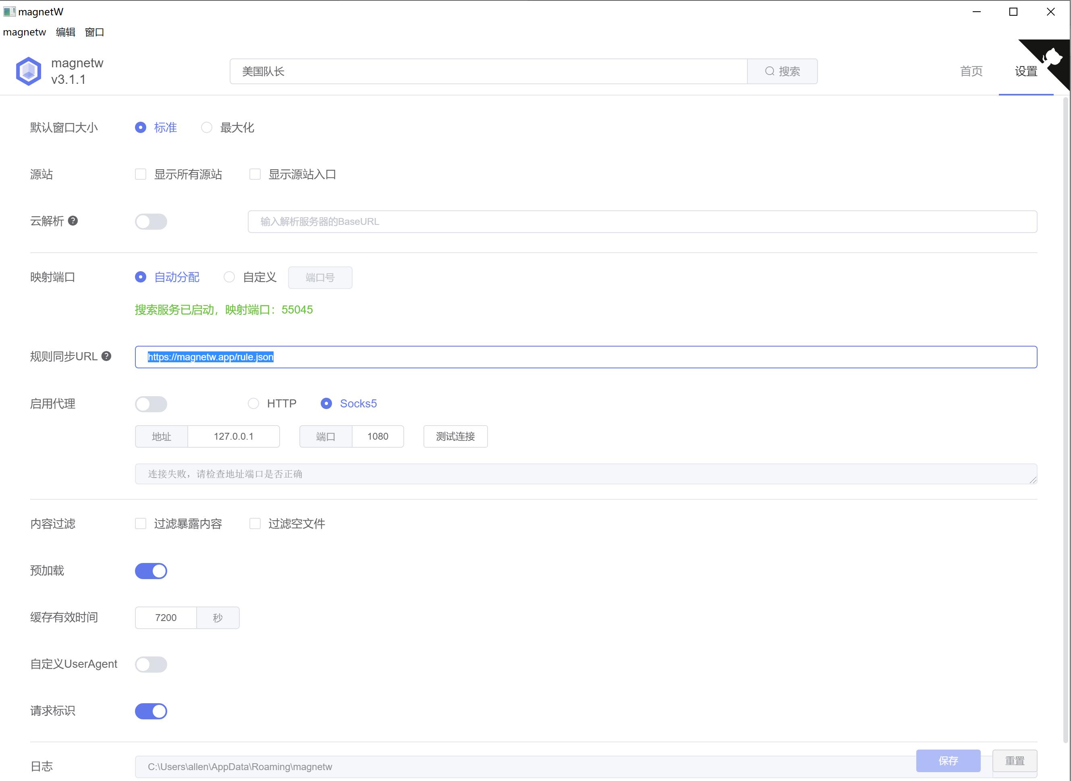Click the search magnifier icon
Viewport: 1071px width, 781px height.
[770, 71]
